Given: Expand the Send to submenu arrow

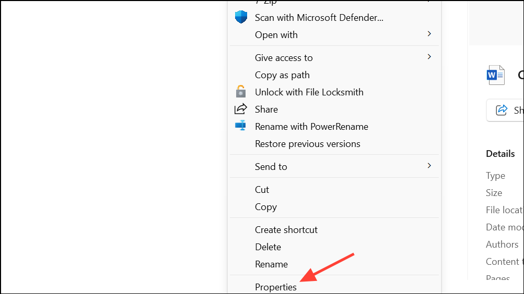Looking at the screenshot, I should click(429, 166).
